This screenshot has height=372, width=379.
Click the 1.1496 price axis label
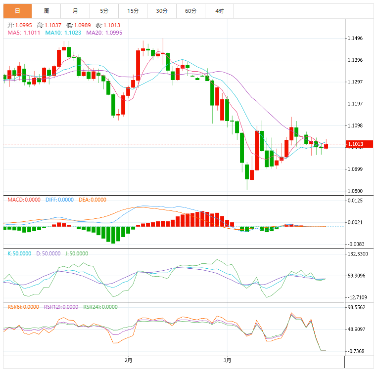(355, 38)
